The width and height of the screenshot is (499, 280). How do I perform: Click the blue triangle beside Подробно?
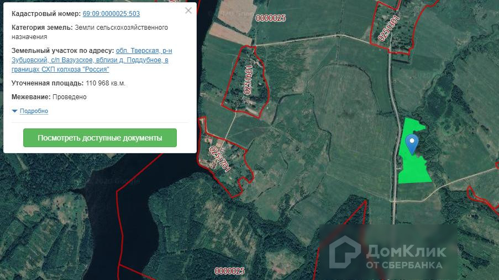point(14,111)
